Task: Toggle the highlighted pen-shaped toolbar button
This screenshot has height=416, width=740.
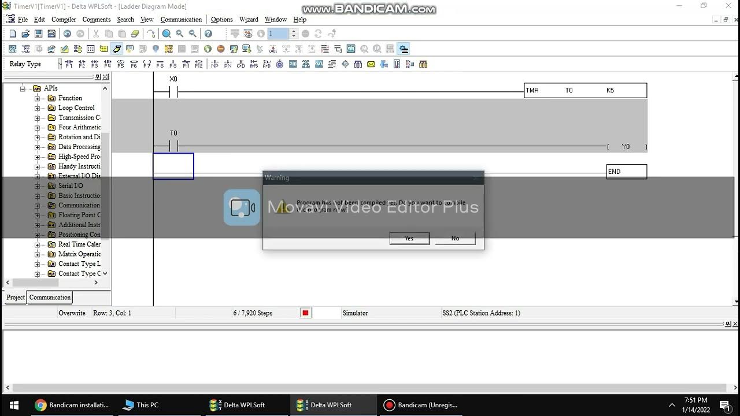Action: pyautogui.click(x=117, y=49)
